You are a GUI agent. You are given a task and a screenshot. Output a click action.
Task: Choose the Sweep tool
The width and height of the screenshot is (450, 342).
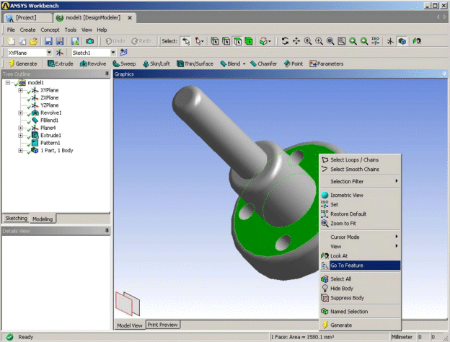click(124, 63)
